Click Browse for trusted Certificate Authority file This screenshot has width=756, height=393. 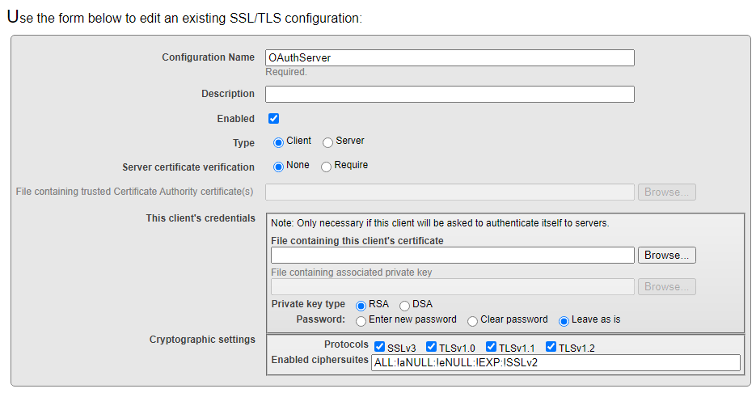667,192
